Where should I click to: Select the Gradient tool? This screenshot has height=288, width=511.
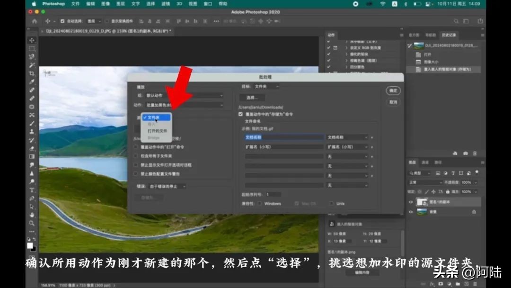pos(32,157)
